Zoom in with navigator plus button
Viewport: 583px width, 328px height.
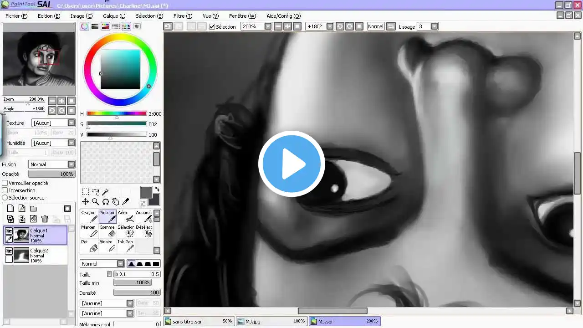[x=62, y=101]
